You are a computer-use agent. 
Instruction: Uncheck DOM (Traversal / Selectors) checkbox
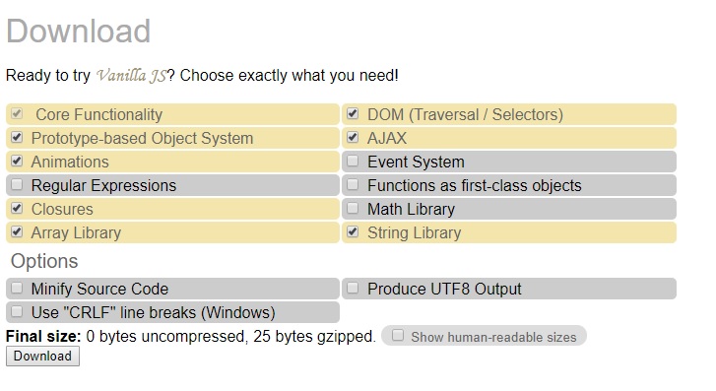click(x=353, y=113)
